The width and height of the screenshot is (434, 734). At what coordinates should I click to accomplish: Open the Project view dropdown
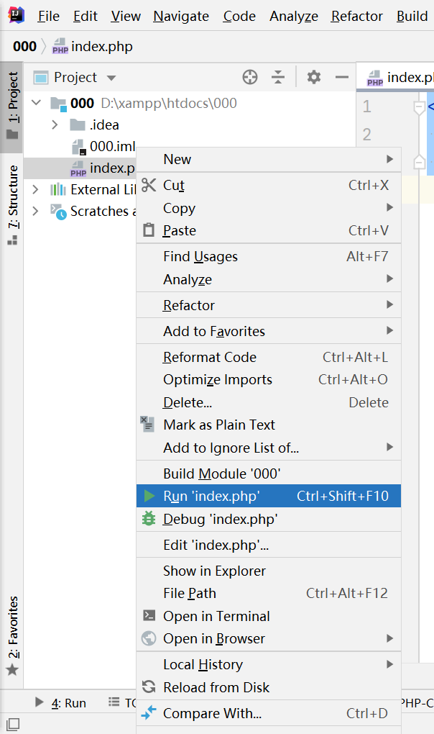click(x=112, y=76)
